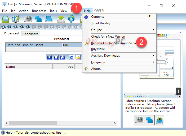Click the OFFER! menu item
The width and height of the screenshot is (186, 136).
click(x=99, y=11)
